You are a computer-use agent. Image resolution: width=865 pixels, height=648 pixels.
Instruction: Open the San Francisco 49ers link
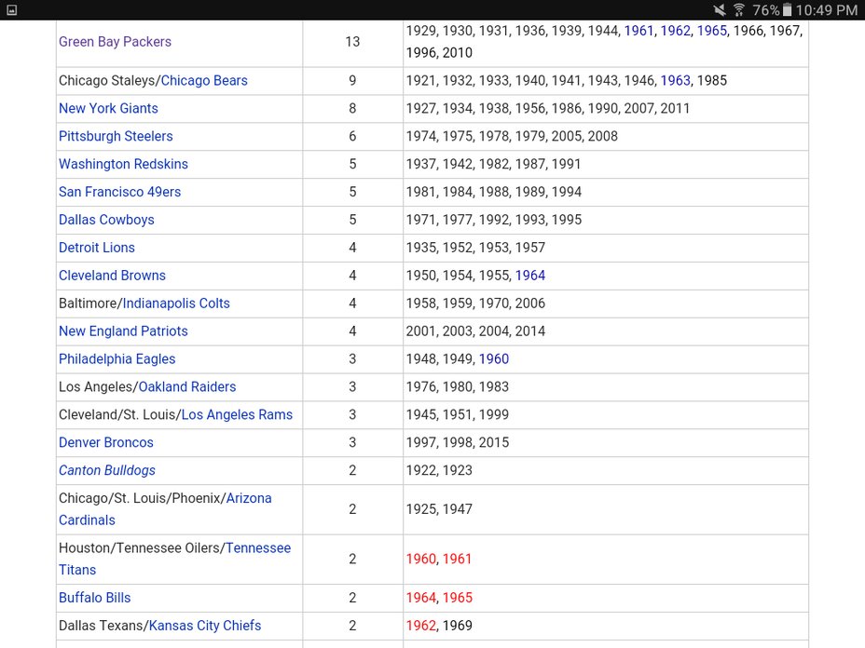(x=119, y=193)
